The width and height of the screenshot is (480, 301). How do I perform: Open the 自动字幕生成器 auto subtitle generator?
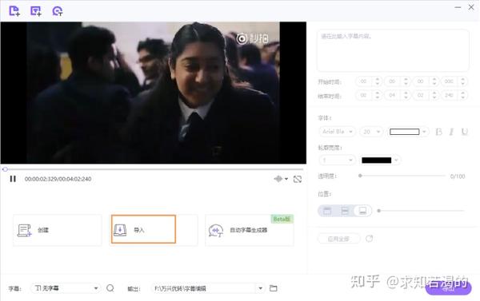pyautogui.click(x=250, y=230)
